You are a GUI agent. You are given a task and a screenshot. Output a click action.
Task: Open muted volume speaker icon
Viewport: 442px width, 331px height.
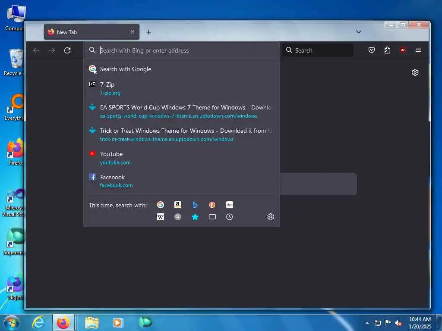[x=398, y=323]
